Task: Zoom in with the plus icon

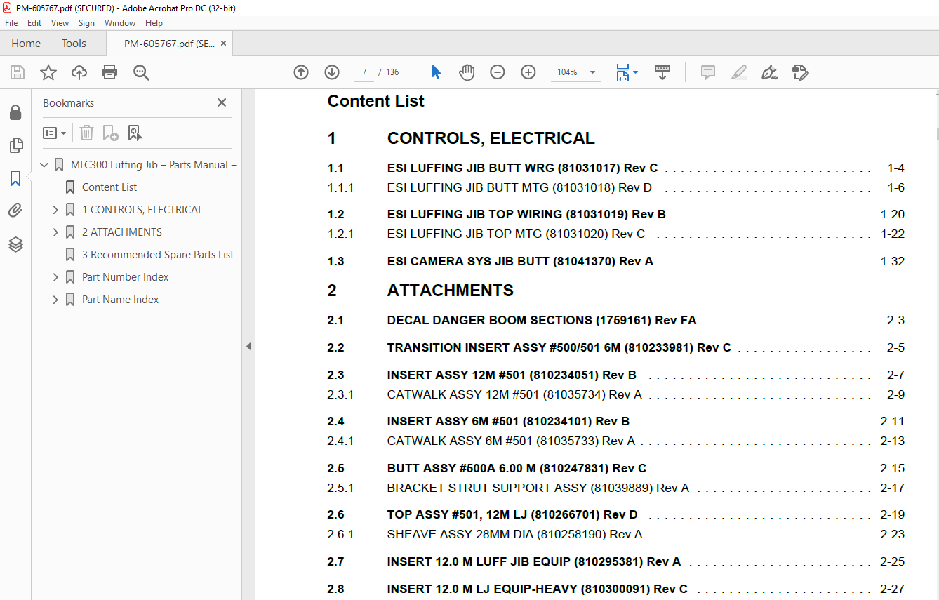Action: click(528, 72)
